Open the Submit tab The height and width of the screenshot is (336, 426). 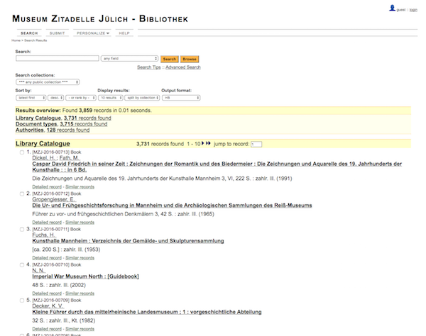tap(58, 33)
